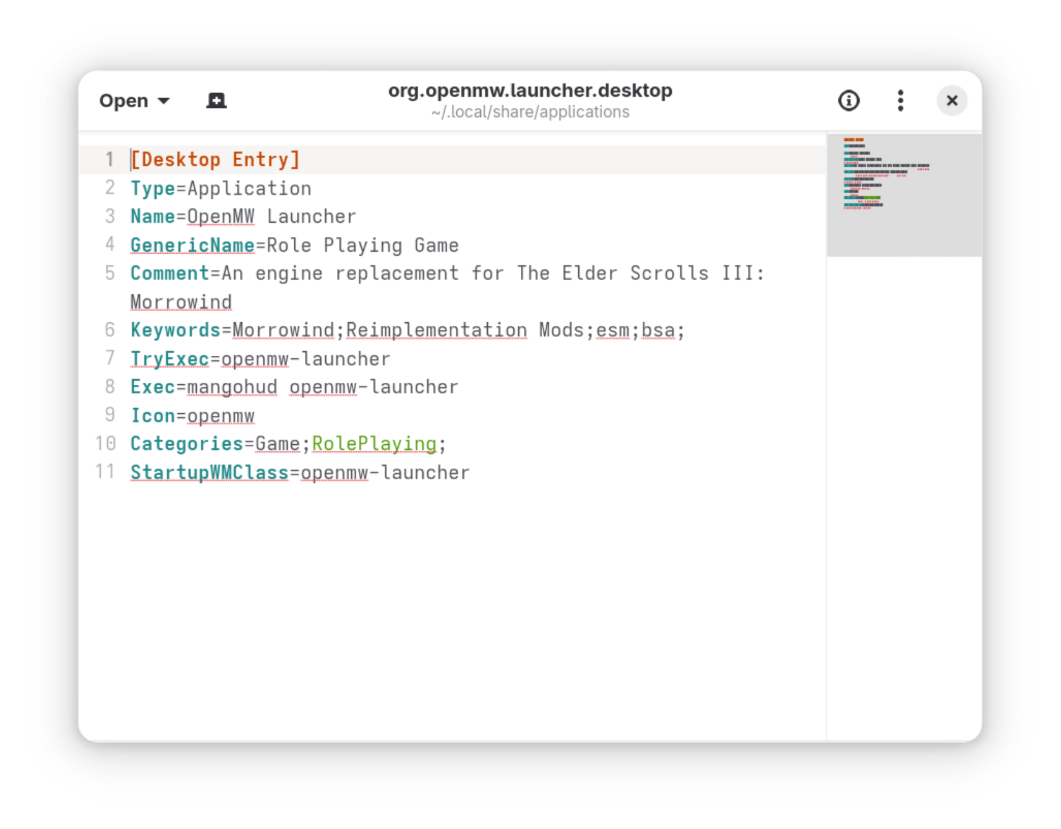The height and width of the screenshot is (829, 1061).
Task: Click line number 1 in the gutter
Action: tap(110, 159)
